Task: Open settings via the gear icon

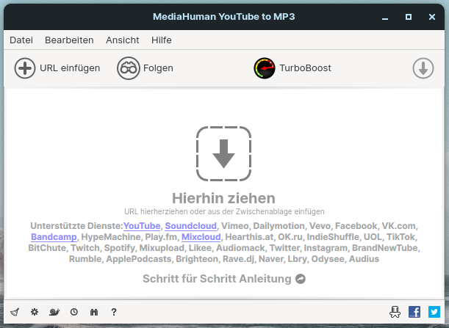Action: [35, 312]
